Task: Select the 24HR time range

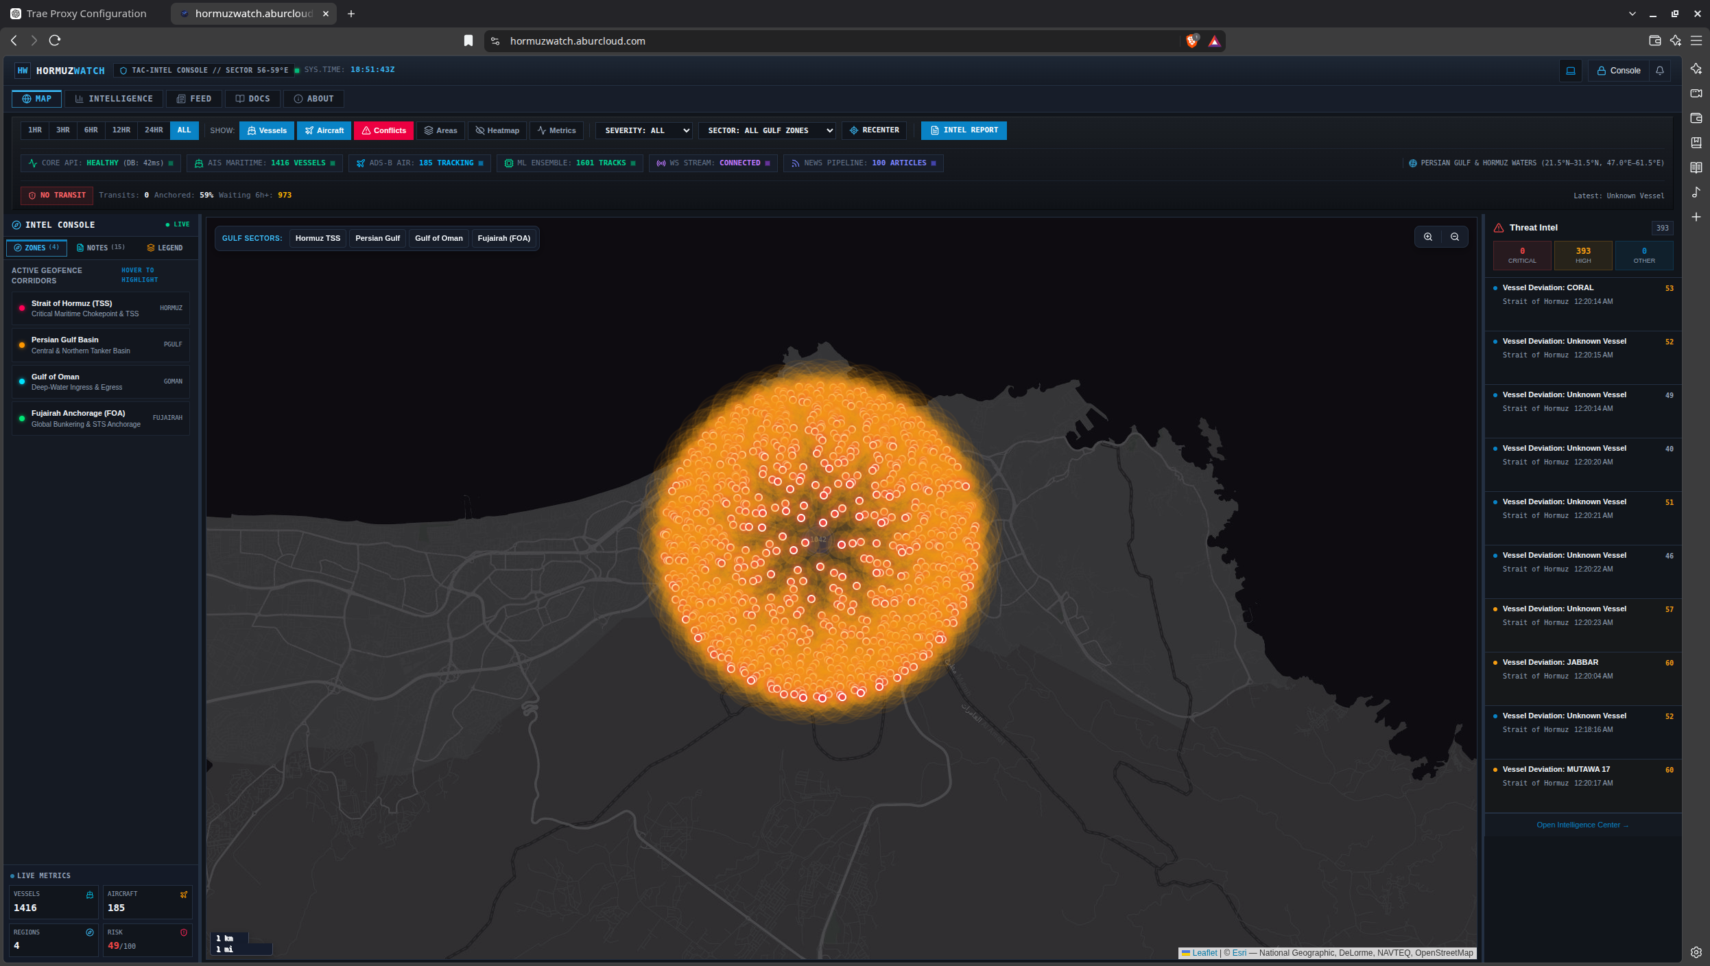Action: click(x=154, y=130)
